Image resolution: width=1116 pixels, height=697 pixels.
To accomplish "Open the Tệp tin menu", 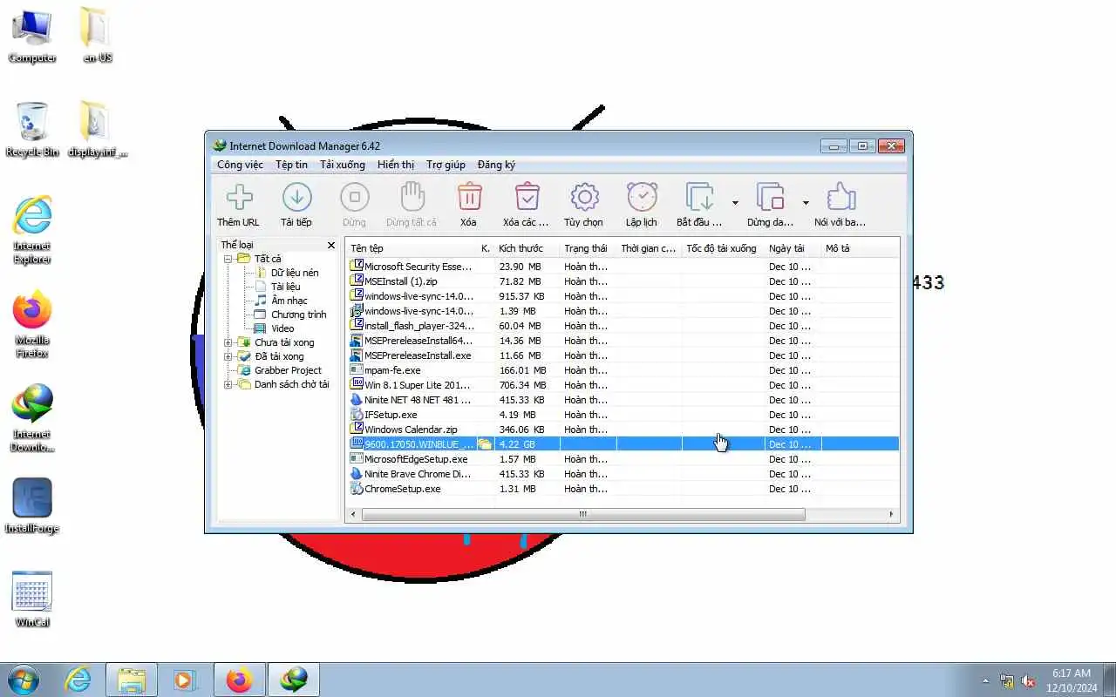I will tap(291, 165).
